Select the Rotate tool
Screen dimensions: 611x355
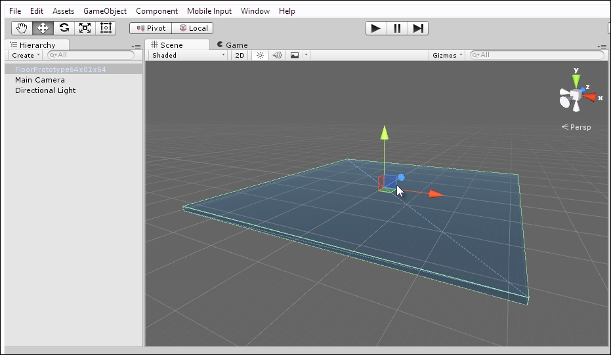(x=64, y=28)
